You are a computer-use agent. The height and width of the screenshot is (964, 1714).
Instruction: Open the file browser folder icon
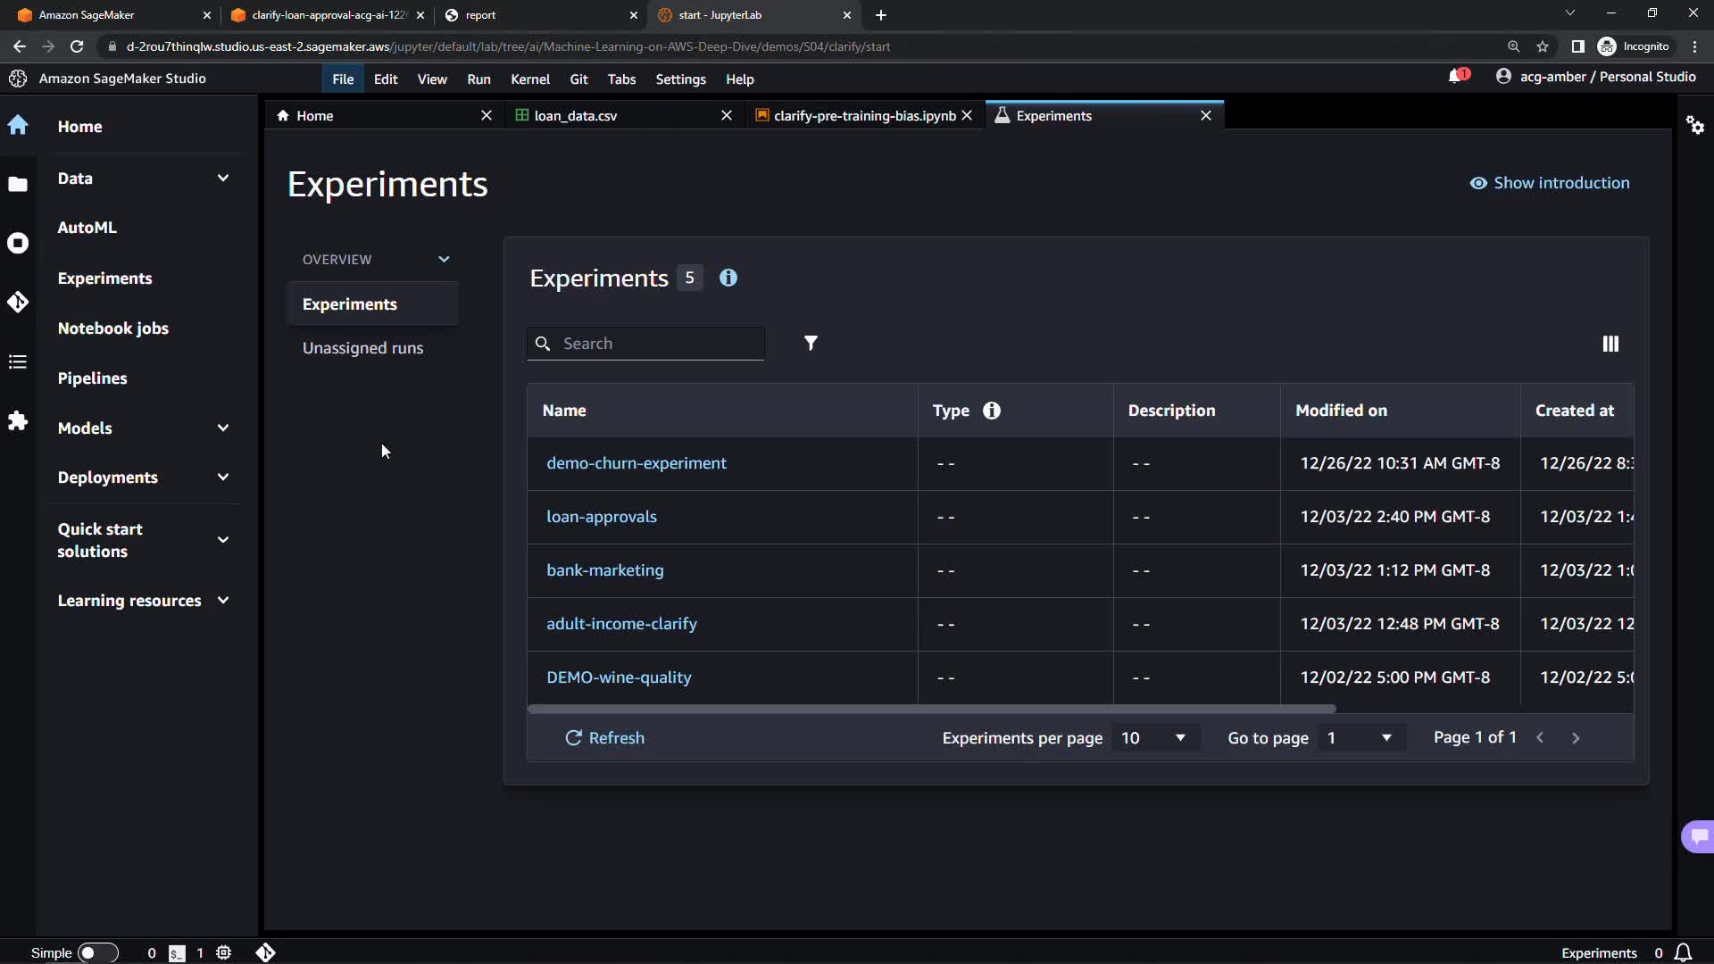coord(18,185)
